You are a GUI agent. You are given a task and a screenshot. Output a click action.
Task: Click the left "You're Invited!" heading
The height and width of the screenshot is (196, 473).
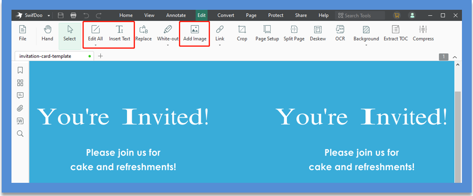tap(123, 117)
